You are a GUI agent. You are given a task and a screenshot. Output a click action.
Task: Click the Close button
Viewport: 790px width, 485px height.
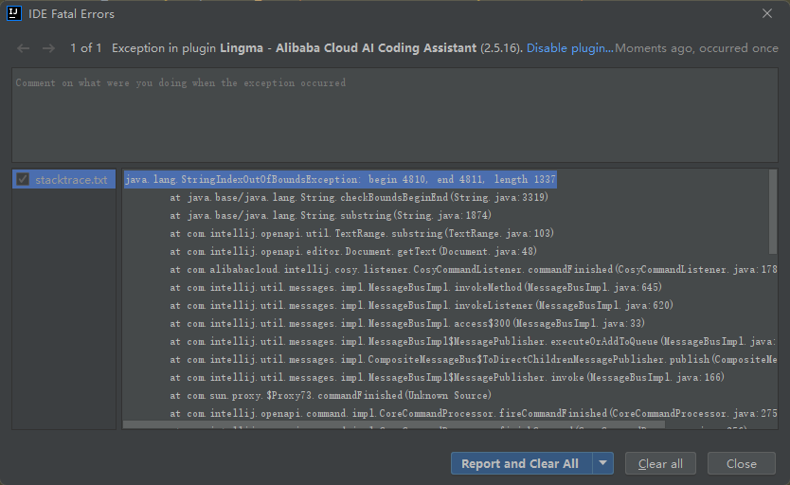741,463
